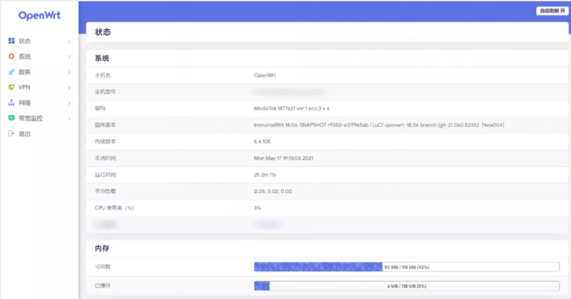Click the local time Mon May 17 value
Viewport: 571px width, 299px height.
[284, 158]
